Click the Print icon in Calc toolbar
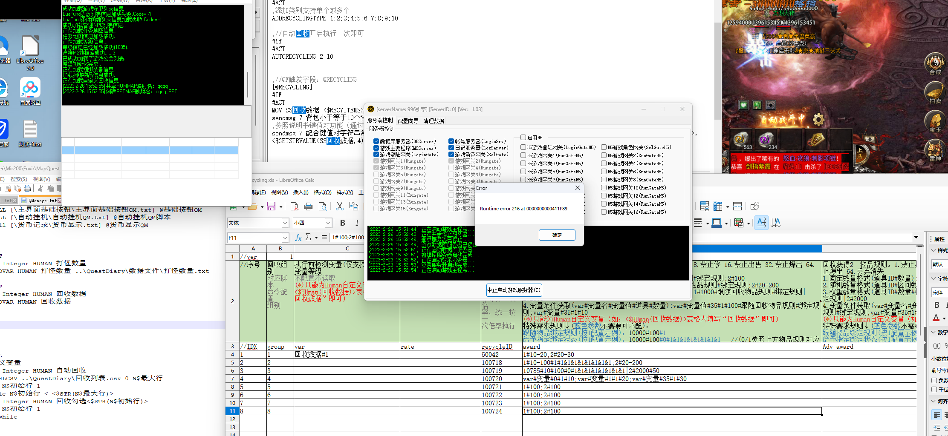 tap(308, 207)
